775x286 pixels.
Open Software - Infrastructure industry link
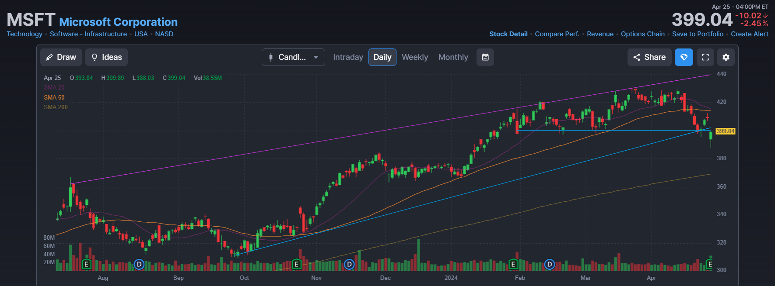[x=88, y=34]
